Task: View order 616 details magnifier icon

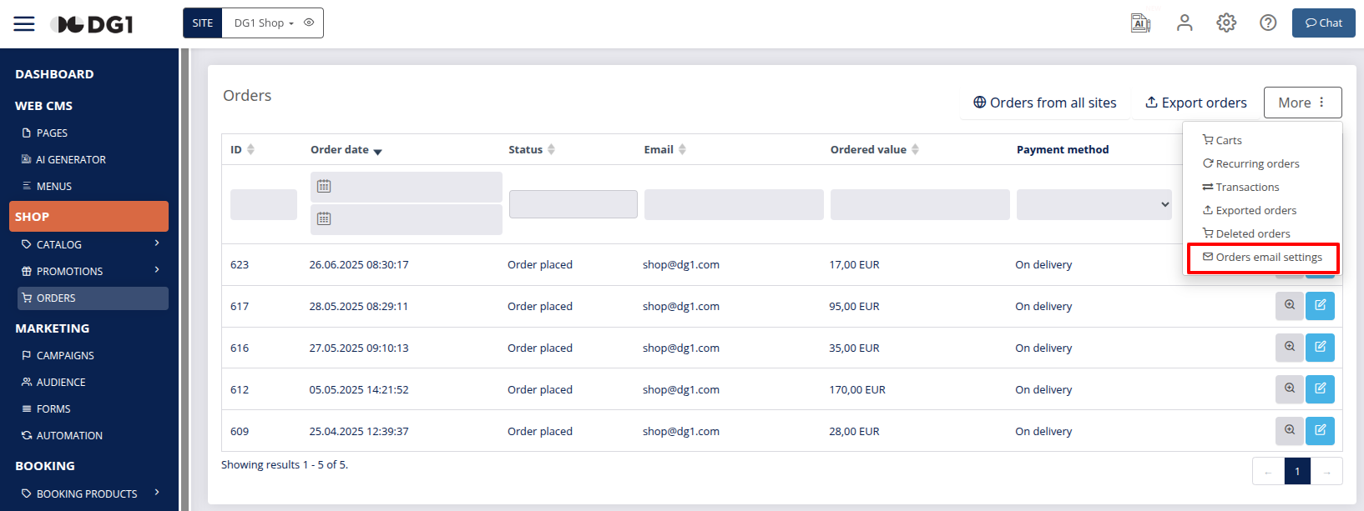Action: [1290, 348]
